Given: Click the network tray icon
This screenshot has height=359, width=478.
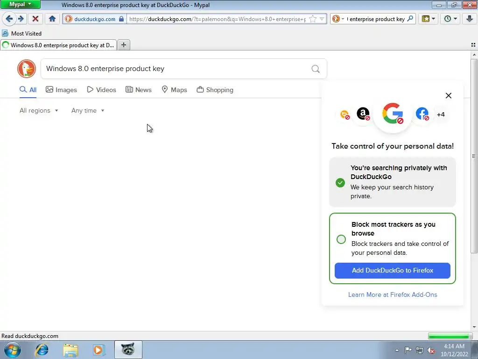Looking at the screenshot, I should click(420, 350).
